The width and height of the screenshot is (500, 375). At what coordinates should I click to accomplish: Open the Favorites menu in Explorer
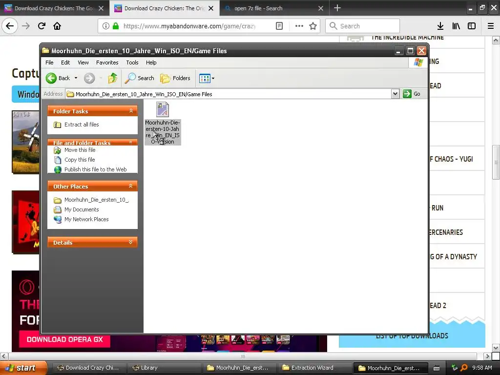pyautogui.click(x=107, y=62)
